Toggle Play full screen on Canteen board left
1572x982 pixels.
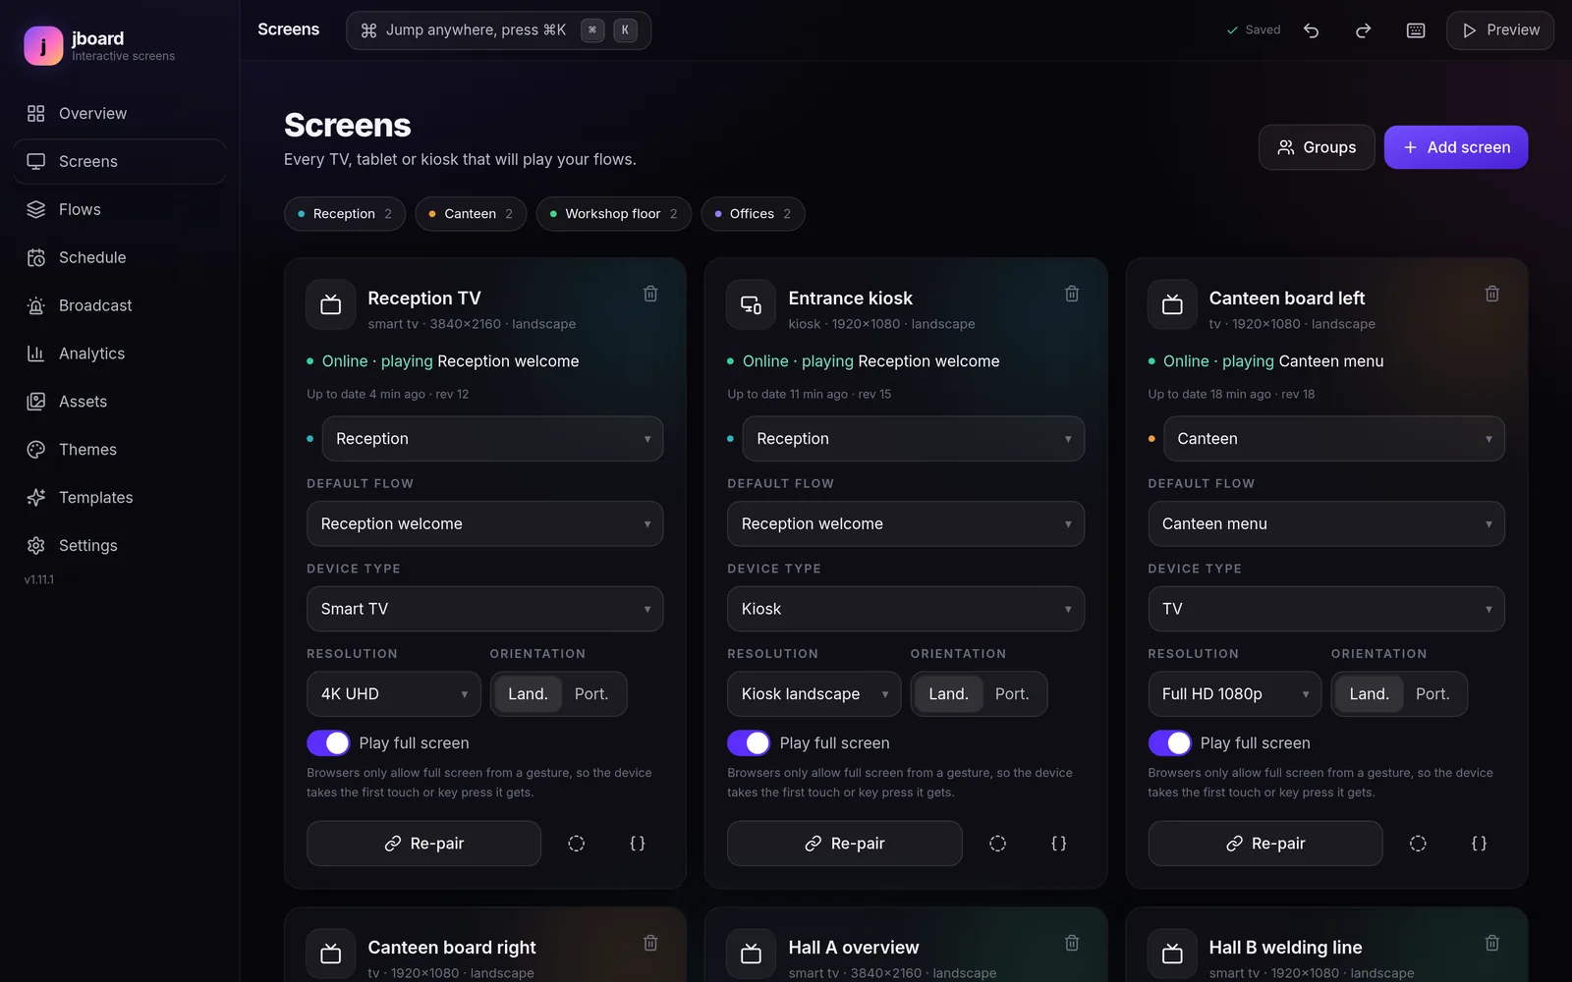[1169, 743]
